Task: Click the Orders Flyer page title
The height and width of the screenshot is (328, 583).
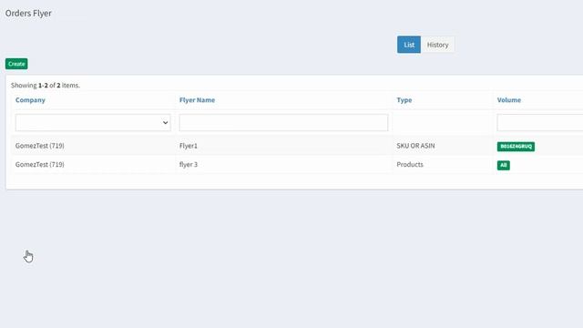Action: pyautogui.click(x=28, y=13)
